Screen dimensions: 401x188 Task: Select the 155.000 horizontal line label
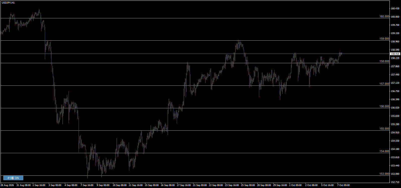pyautogui.click(x=384, y=129)
